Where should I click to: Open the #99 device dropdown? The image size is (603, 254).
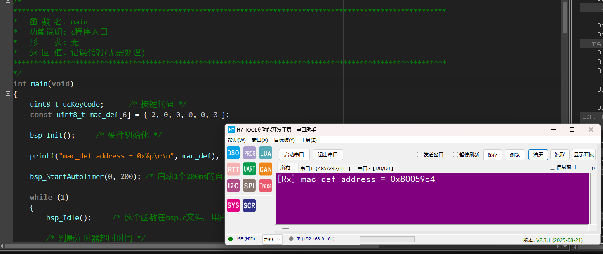(272, 239)
